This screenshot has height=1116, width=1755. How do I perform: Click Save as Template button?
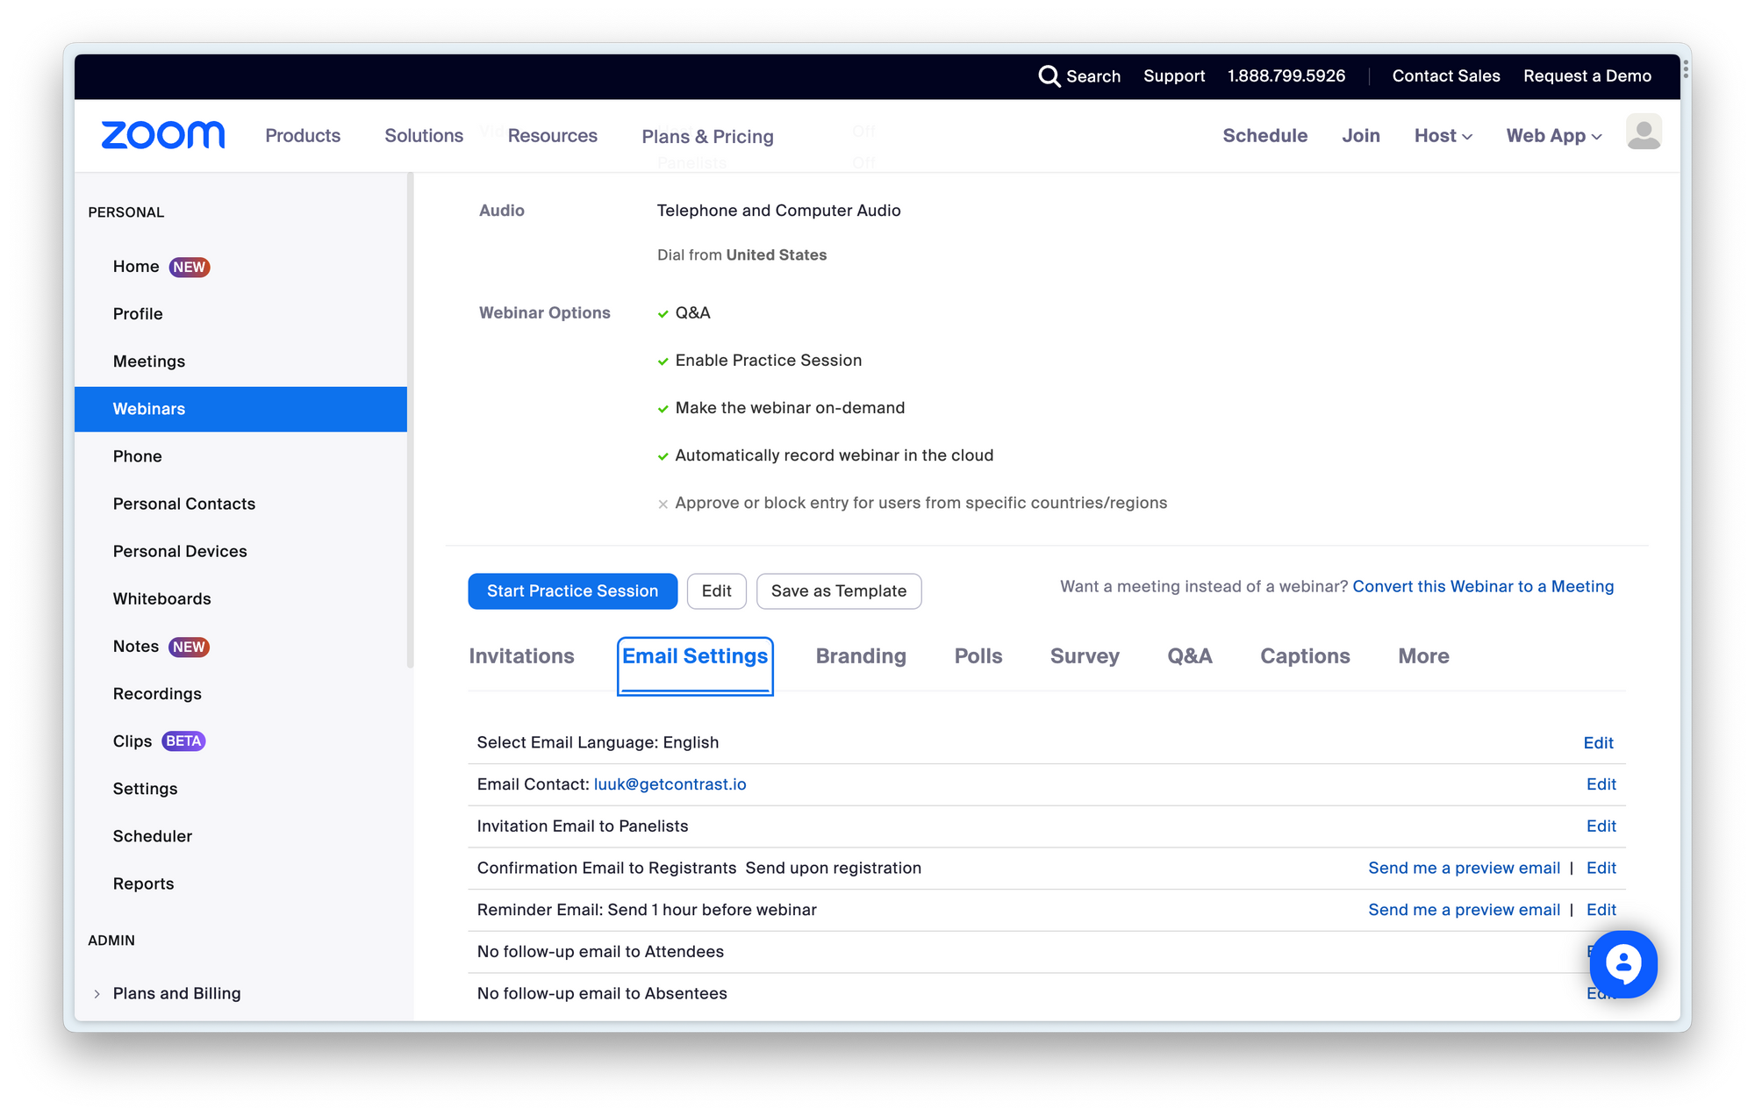(838, 591)
